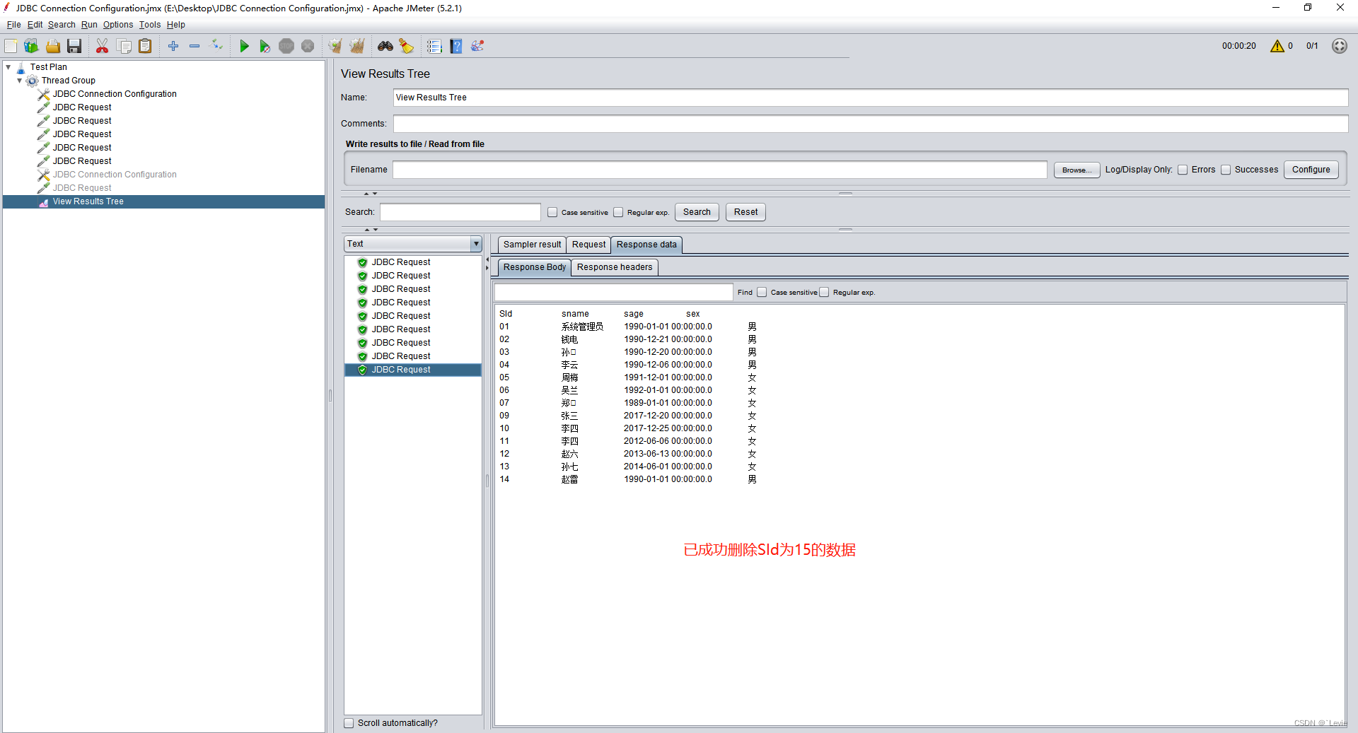Image resolution: width=1358 pixels, height=733 pixels.
Task: Save the test plan using the save icon
Action: click(x=74, y=46)
